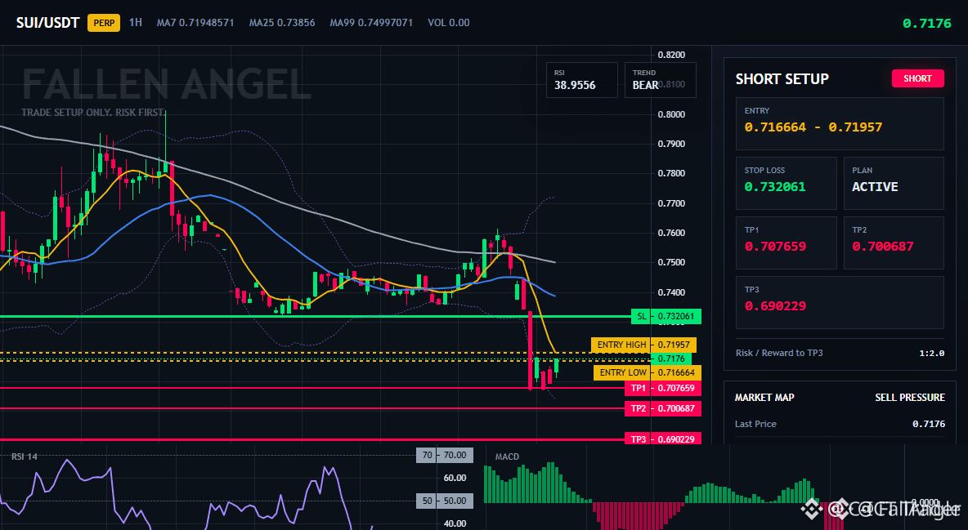Click the RSI 14 sub-chart label
Screen dimensions: 968x530
pyautogui.click(x=24, y=457)
